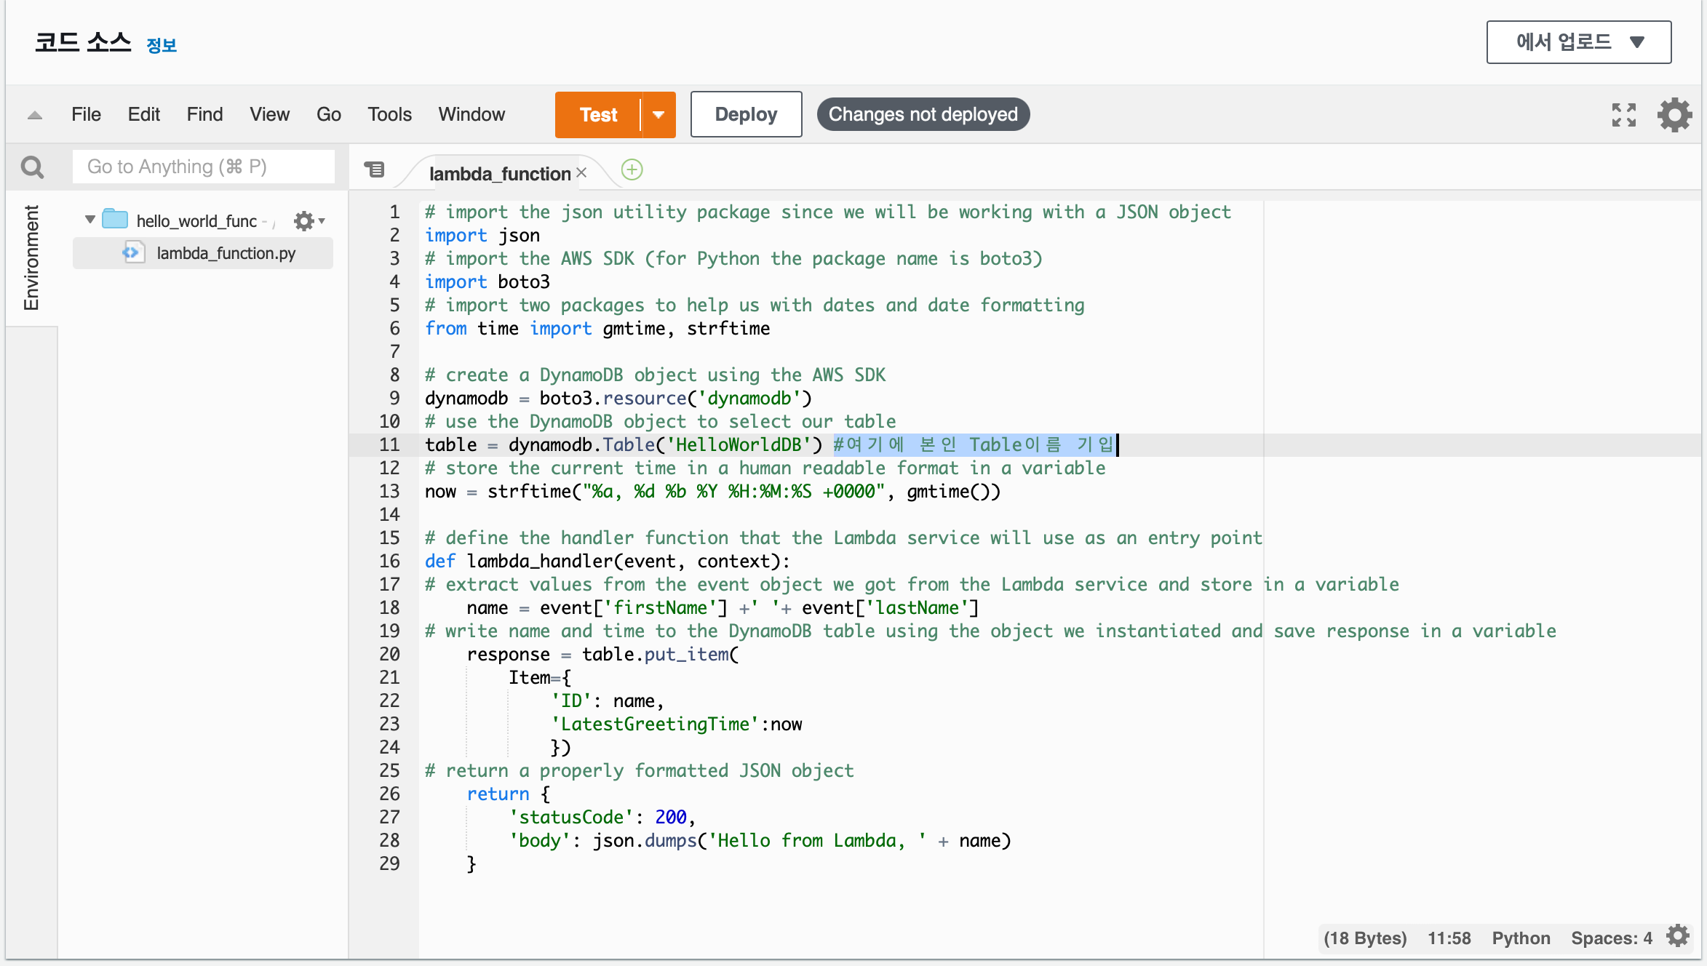Click the Changes not deployed badge
The width and height of the screenshot is (1707, 966).
[923, 114]
